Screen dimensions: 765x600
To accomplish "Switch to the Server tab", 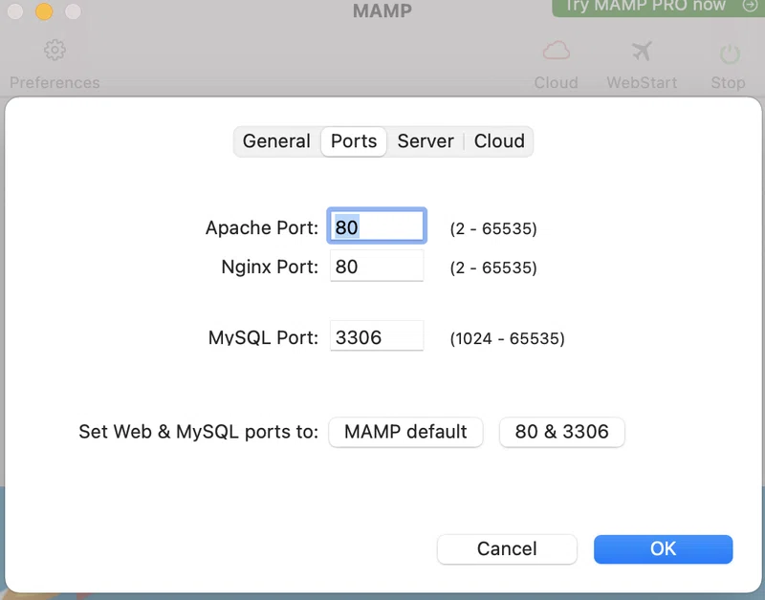I will (x=426, y=141).
